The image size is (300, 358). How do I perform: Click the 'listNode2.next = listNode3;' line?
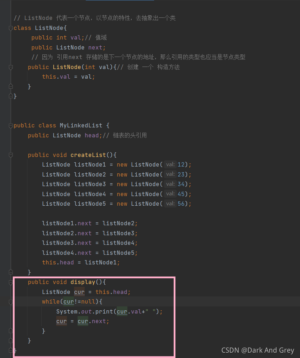click(x=90, y=233)
